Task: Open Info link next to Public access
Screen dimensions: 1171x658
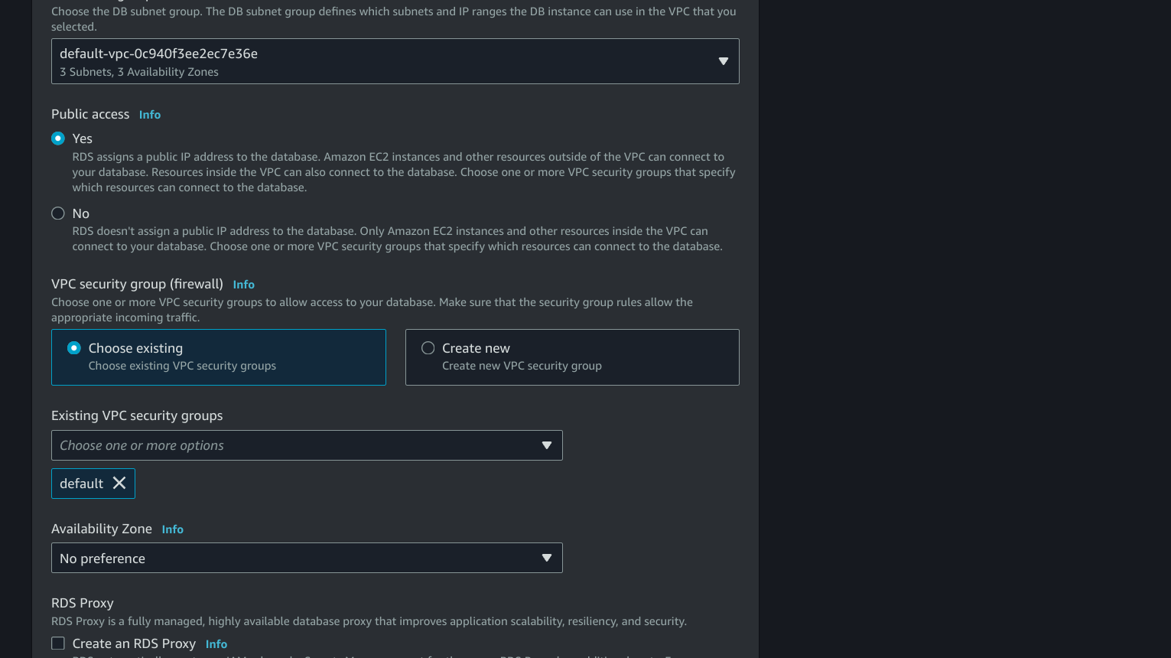Action: pyautogui.click(x=150, y=115)
